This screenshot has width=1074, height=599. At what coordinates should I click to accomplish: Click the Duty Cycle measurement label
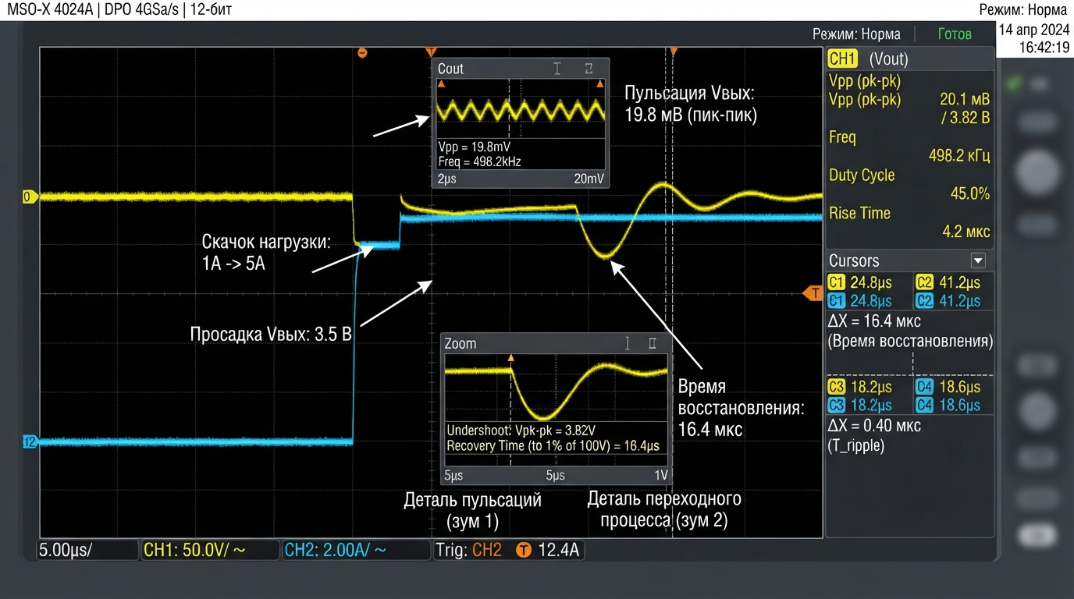862,175
